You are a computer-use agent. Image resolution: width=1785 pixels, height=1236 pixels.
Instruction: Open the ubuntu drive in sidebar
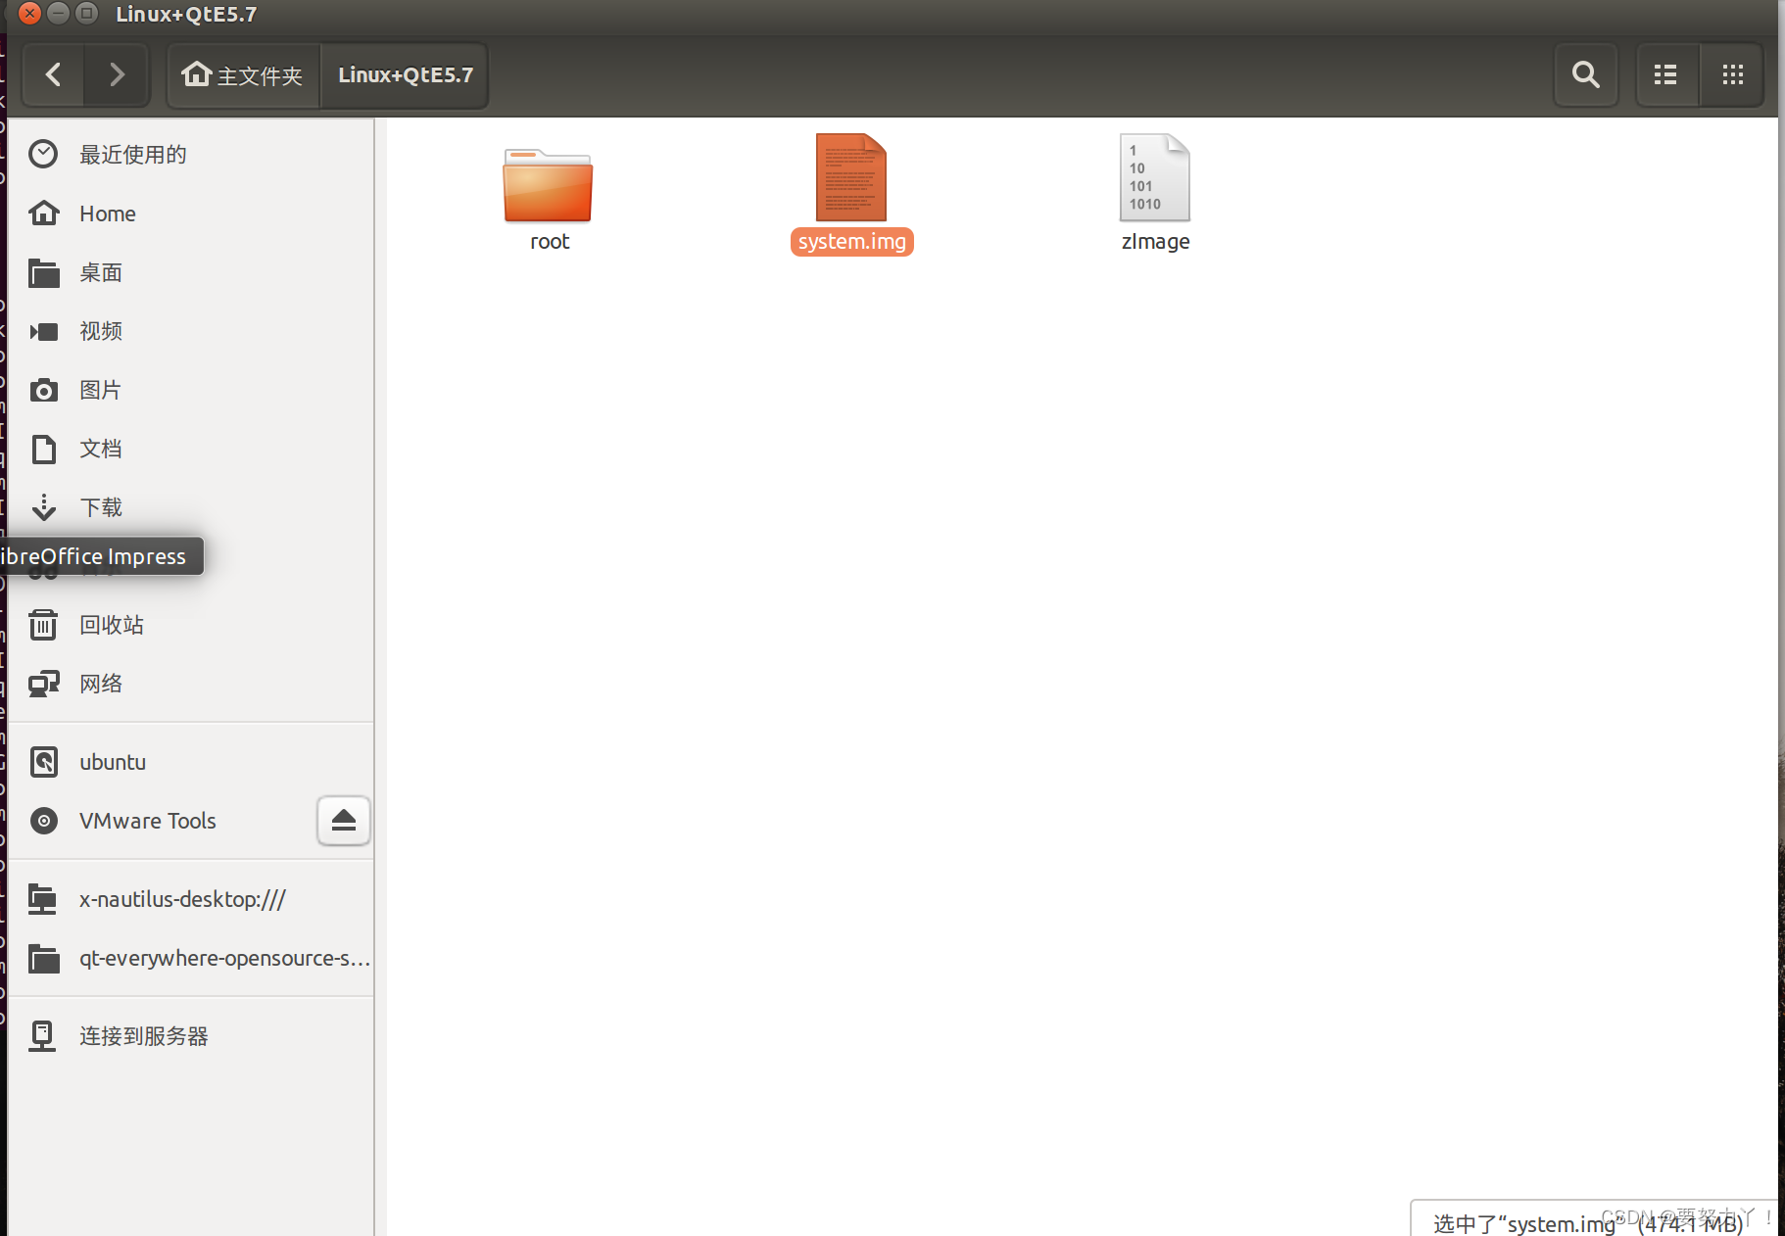click(190, 761)
